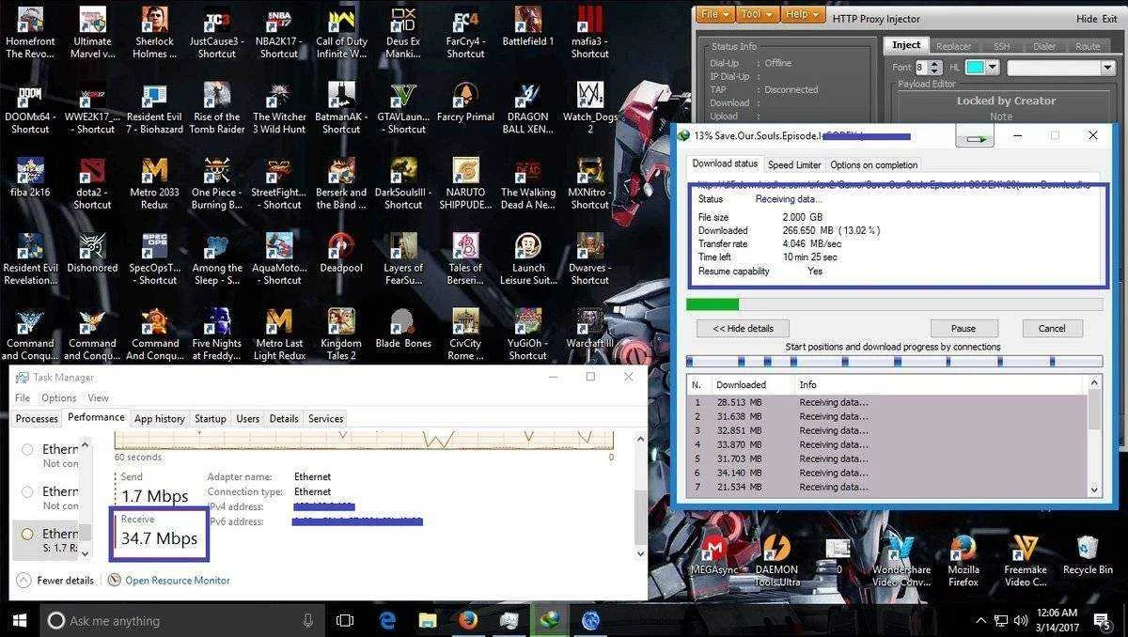Click the Watch_Dogs 2 desktop icon

(x=589, y=109)
